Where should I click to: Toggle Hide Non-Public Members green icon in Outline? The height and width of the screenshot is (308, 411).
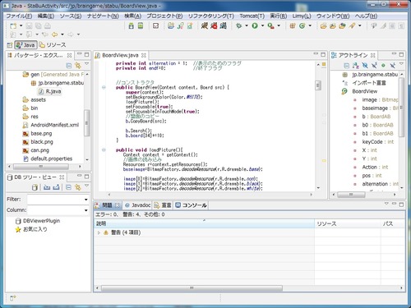pyautogui.click(x=383, y=66)
